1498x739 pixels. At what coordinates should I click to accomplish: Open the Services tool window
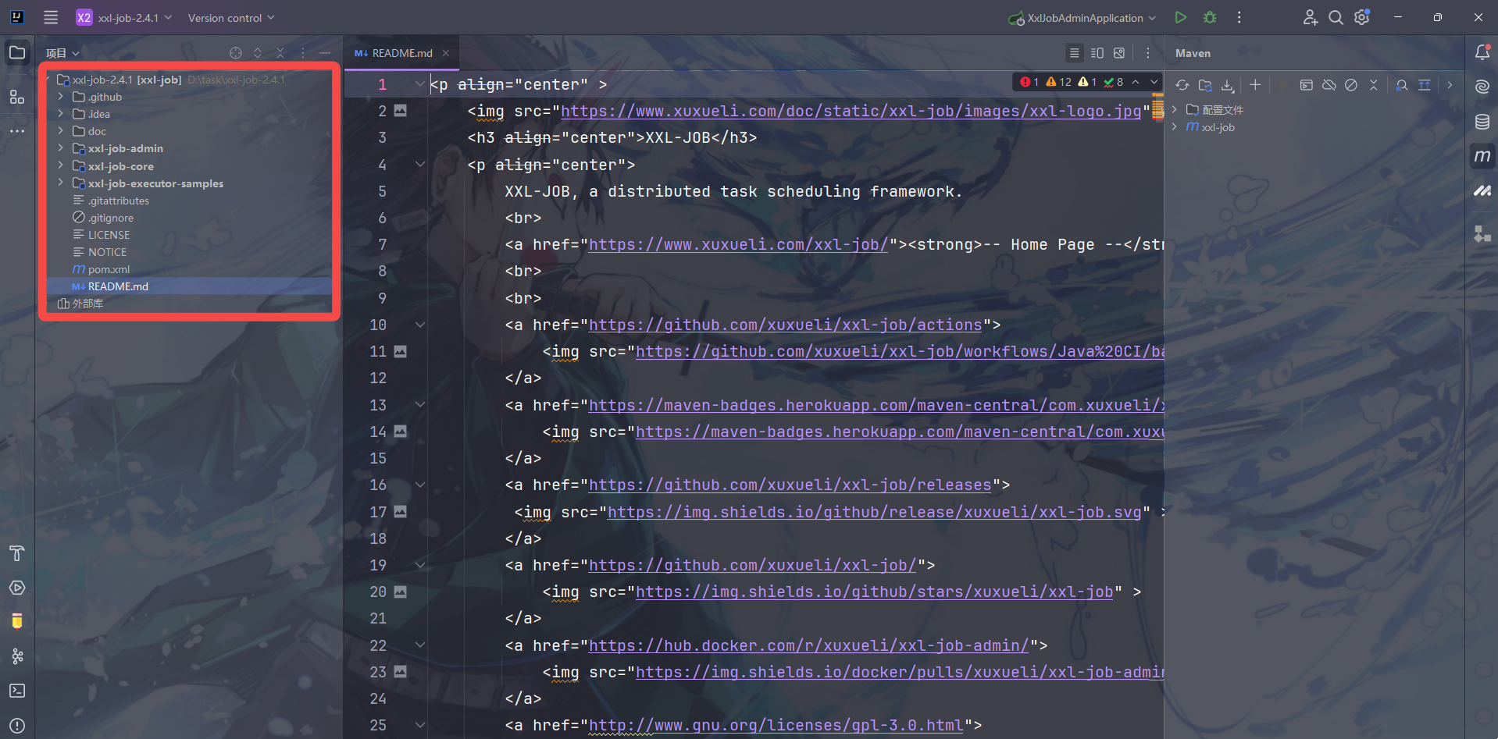click(x=17, y=588)
